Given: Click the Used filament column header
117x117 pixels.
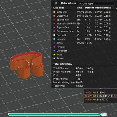Looking at the screenshot, I should tap(103, 8).
